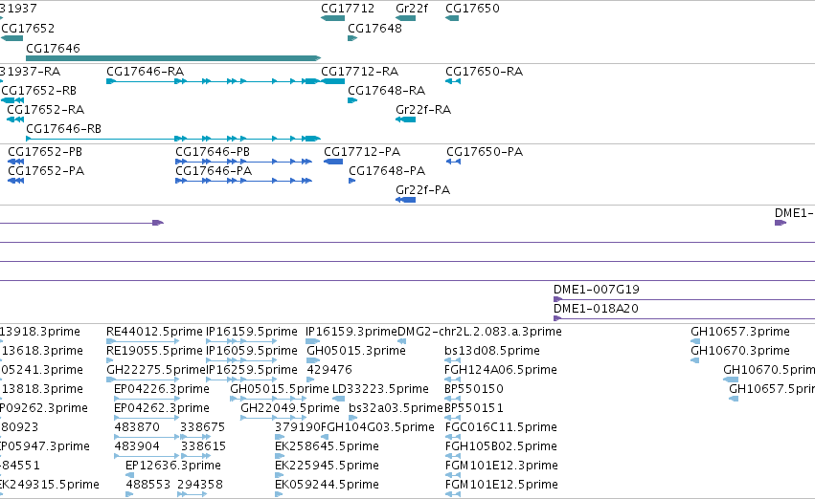Click BAC clone DME1-007G19
The image size is (815, 499).
tap(684, 299)
